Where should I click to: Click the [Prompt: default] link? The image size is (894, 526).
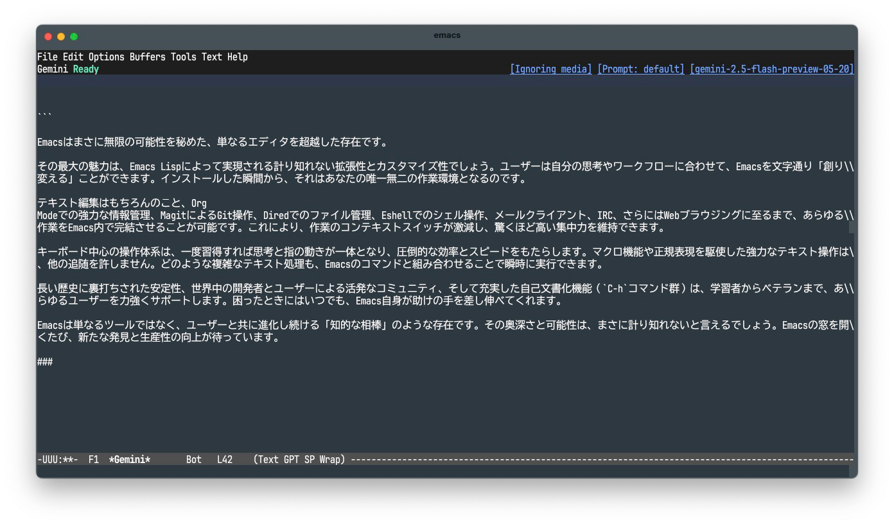pos(641,69)
